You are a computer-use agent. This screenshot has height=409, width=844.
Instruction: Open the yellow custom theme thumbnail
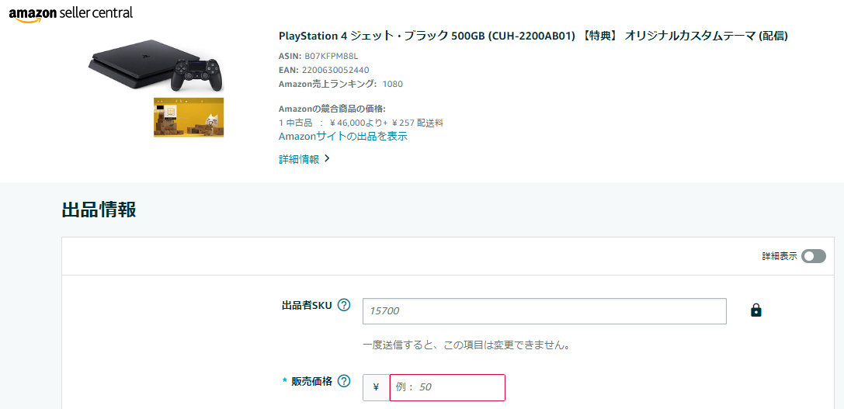pos(189,117)
